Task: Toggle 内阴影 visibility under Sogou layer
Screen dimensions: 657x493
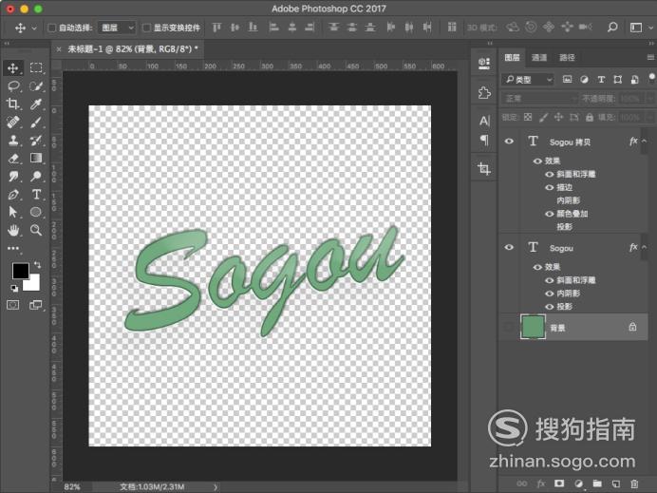Action: pos(550,294)
